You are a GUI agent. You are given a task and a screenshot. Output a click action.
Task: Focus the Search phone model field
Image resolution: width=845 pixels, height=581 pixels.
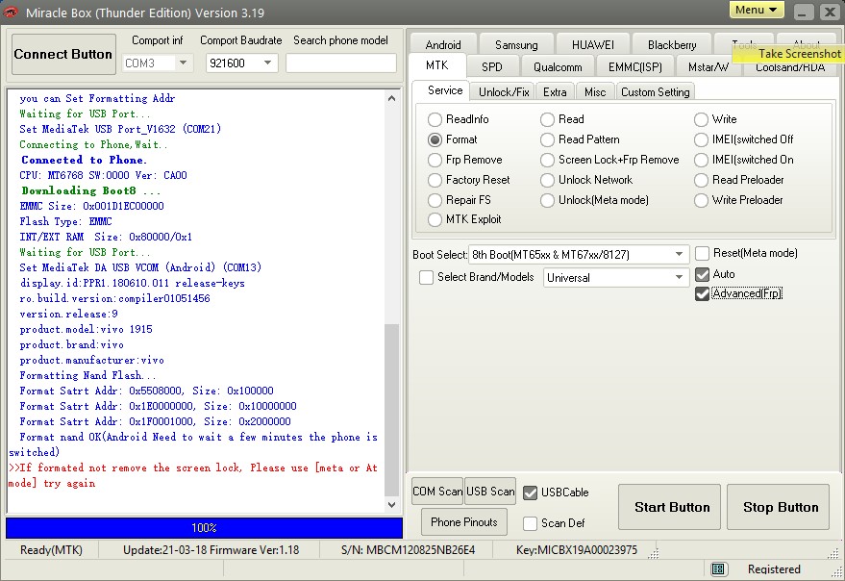point(341,63)
